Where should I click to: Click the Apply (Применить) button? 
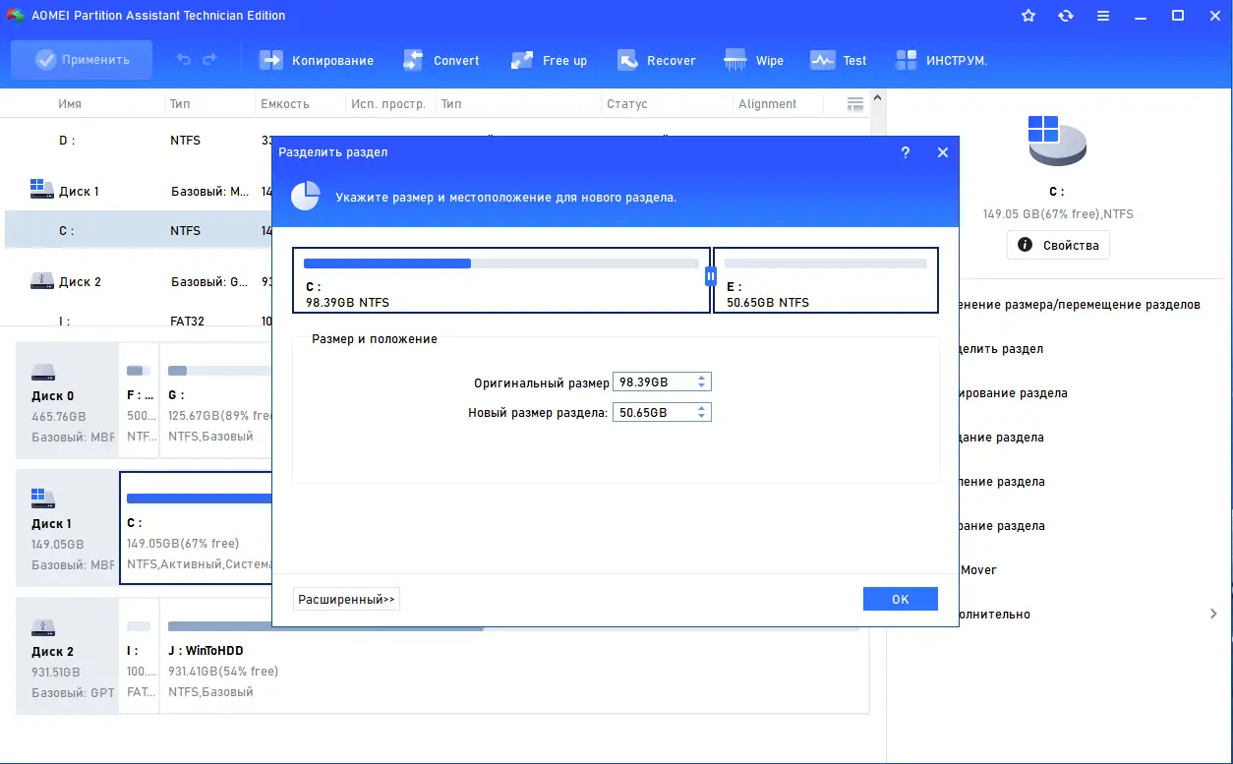point(82,60)
